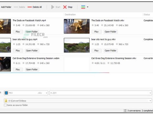Open Folder for The Dodo on Facebook Watch.mkv
Screen dimensions: 153x115
tap(110, 32)
